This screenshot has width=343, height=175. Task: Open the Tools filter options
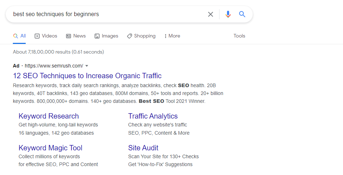click(239, 36)
